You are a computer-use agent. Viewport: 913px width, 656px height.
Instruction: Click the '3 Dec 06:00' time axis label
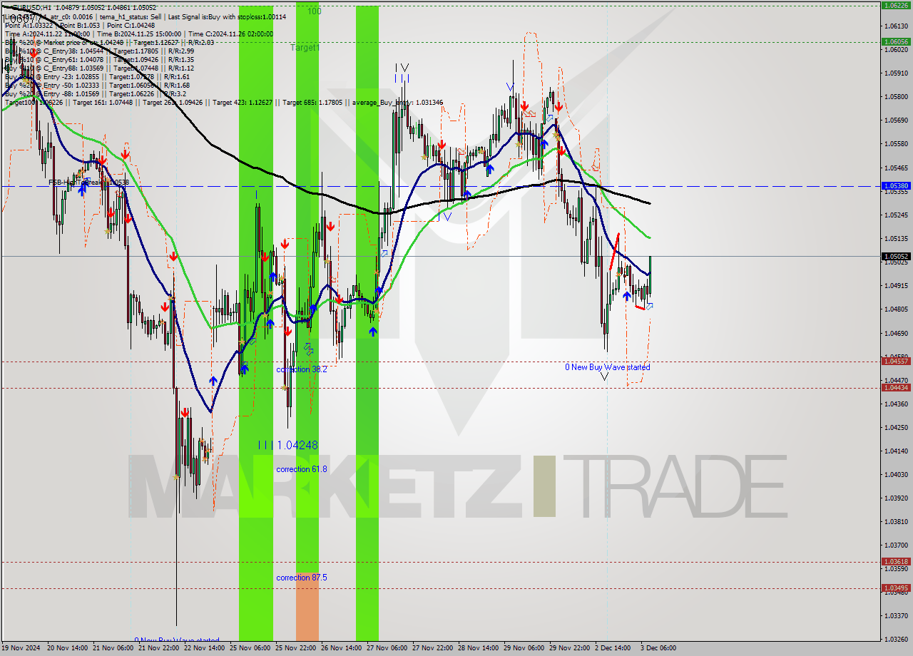point(658,648)
